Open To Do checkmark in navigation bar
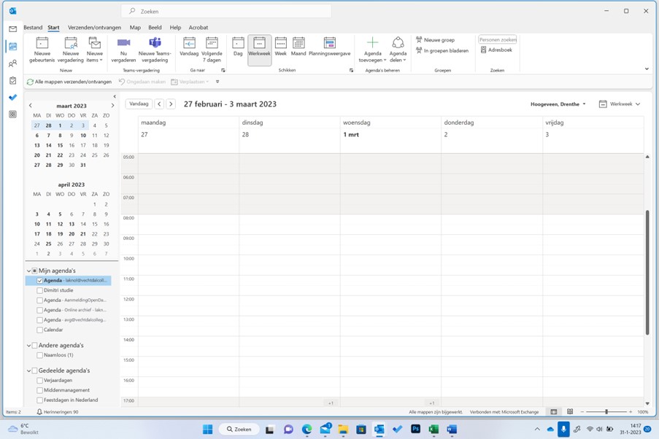Viewport: 659px width, 439px height. [13, 98]
